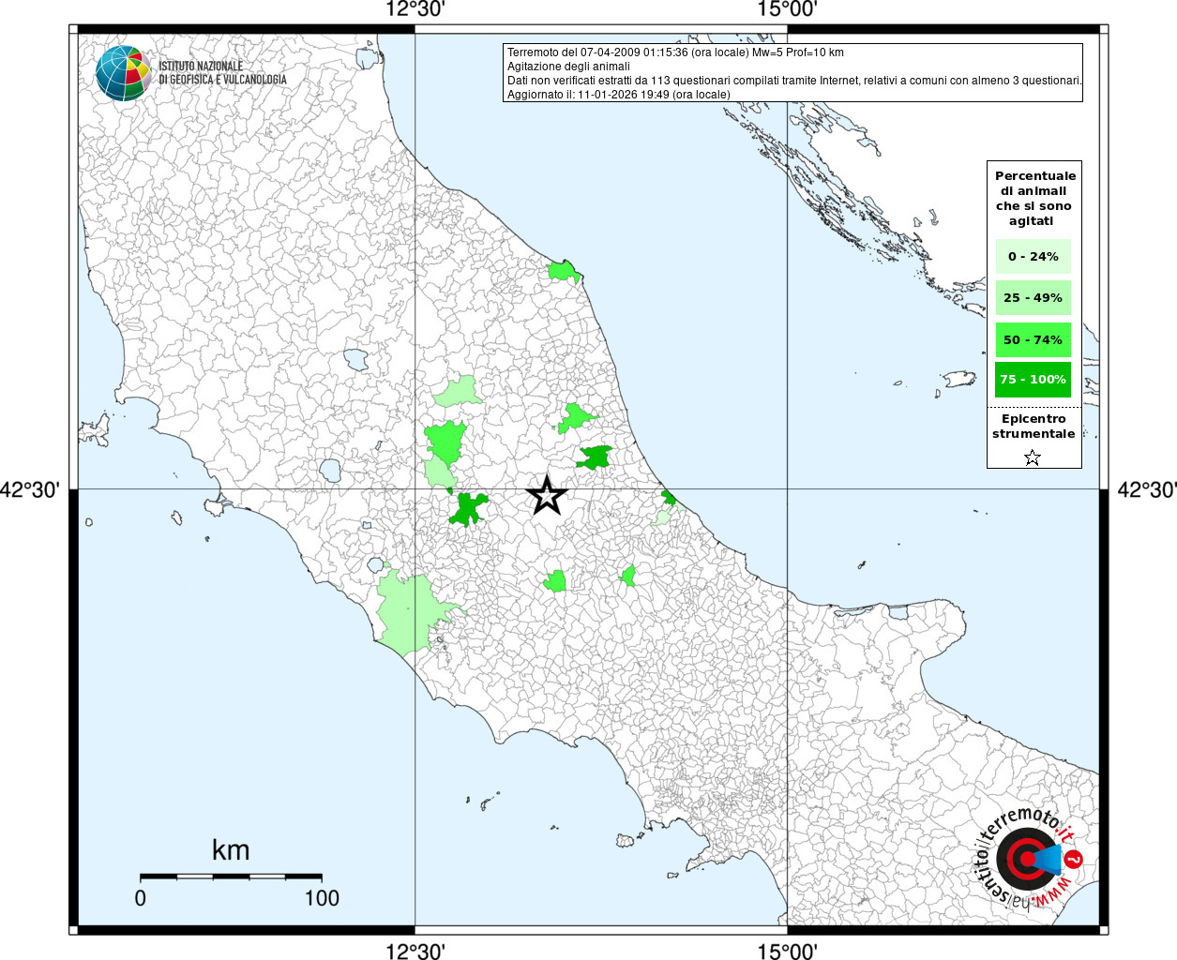Click the 'Agitazione degli animali' subtitle
Image resolution: width=1177 pixels, height=960 pixels.
click(x=568, y=67)
